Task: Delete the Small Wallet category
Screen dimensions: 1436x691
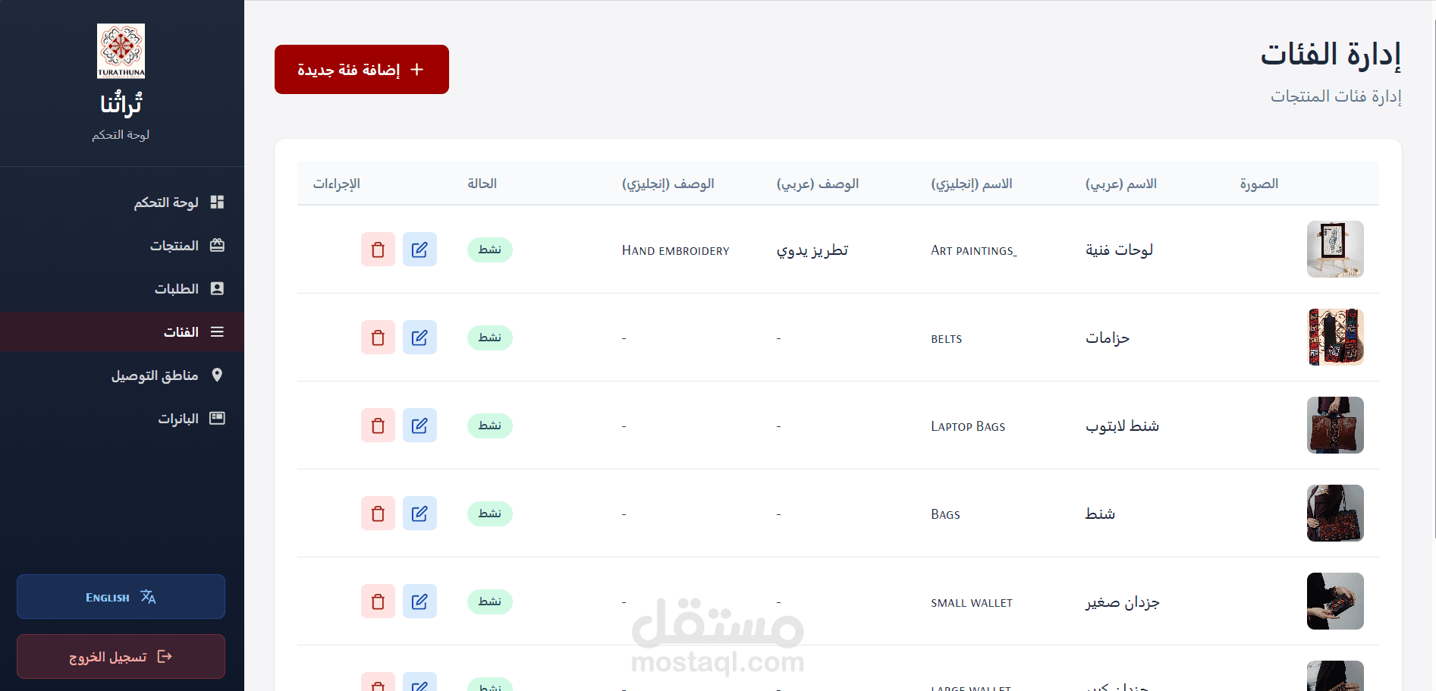Action: 378,601
